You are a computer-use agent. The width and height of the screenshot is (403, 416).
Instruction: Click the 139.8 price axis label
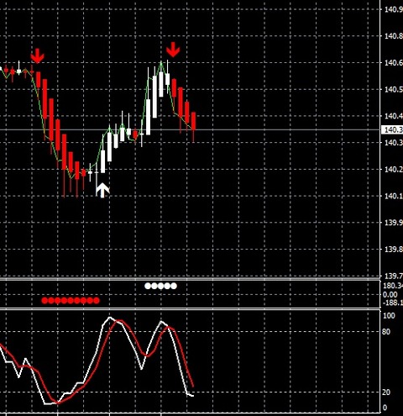(394, 249)
